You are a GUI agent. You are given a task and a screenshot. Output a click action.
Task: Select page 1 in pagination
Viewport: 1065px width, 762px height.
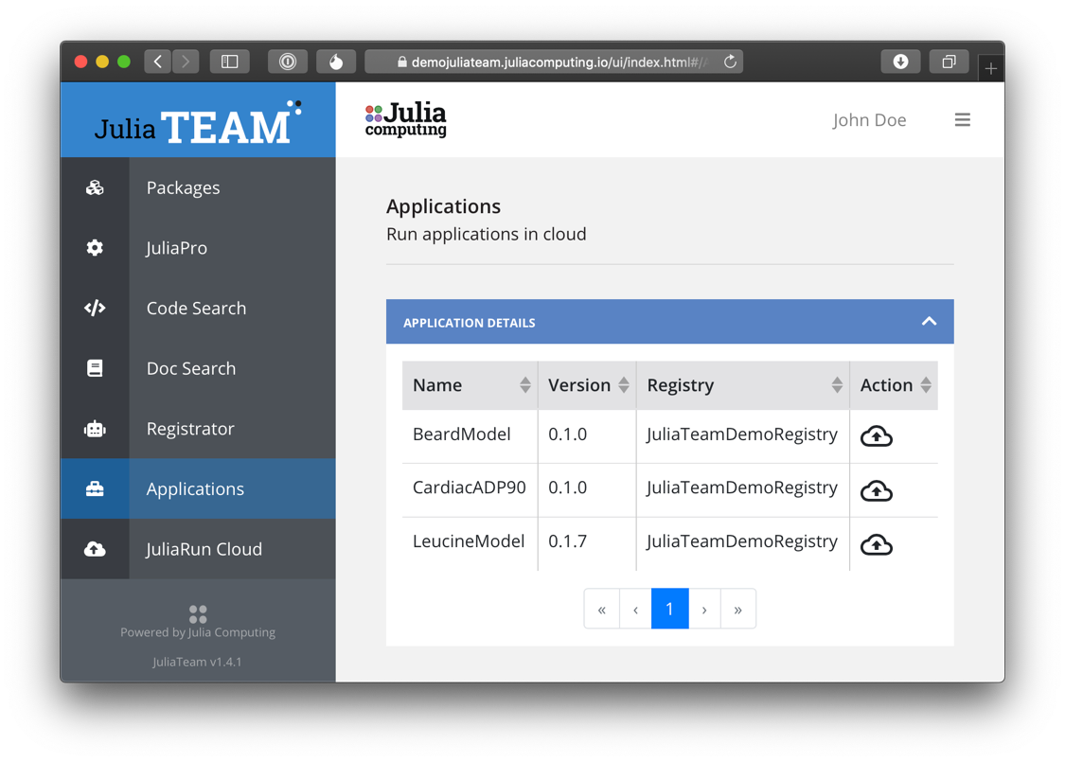click(x=669, y=609)
